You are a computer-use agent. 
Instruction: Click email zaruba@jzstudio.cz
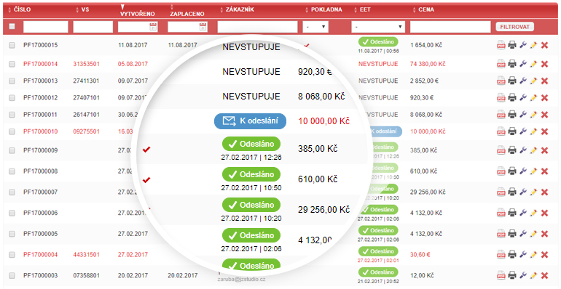(x=241, y=279)
